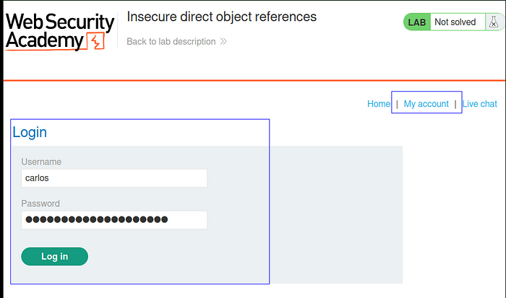Click the lab flask icon
Screen dimensions: 506x298
point(494,22)
